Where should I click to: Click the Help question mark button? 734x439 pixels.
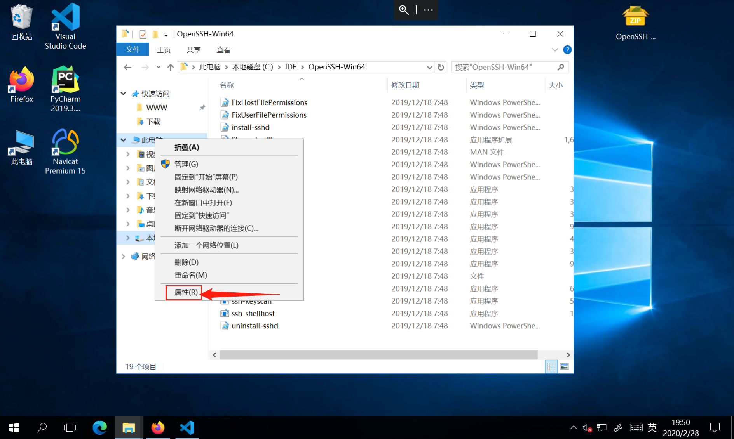click(x=567, y=49)
